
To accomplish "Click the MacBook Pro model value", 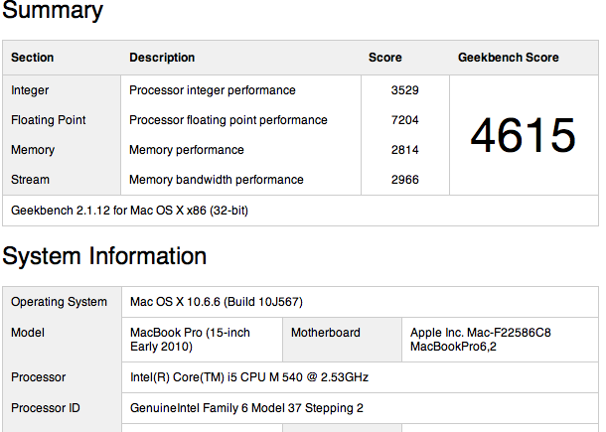I will (190, 340).
